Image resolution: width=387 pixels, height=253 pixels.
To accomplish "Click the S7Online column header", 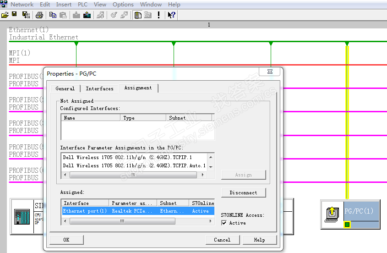I will 202,203.
